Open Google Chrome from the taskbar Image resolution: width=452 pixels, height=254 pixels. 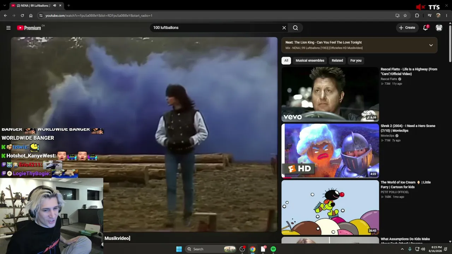tap(252, 249)
